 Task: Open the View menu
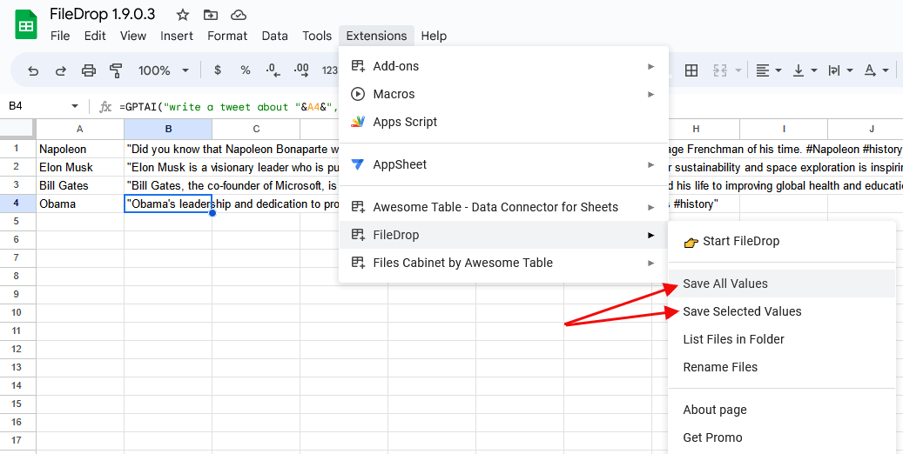click(x=133, y=36)
